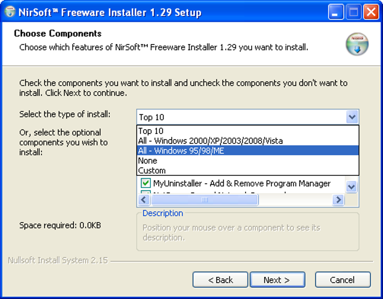Click the Next button

pos(277,280)
